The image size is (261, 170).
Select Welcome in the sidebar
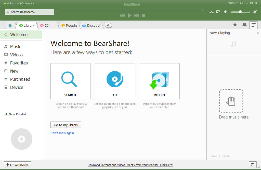(x=21, y=35)
